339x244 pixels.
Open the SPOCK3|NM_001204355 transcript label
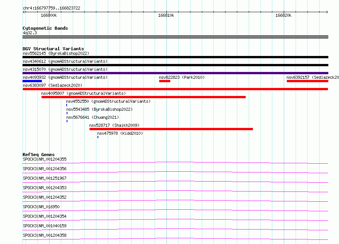pyautogui.click(x=45, y=159)
